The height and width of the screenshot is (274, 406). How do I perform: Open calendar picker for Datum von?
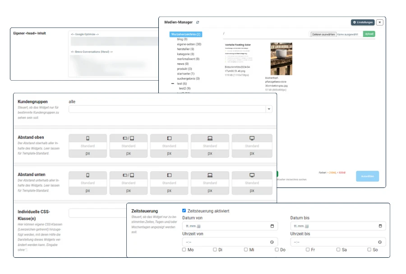point(272,226)
